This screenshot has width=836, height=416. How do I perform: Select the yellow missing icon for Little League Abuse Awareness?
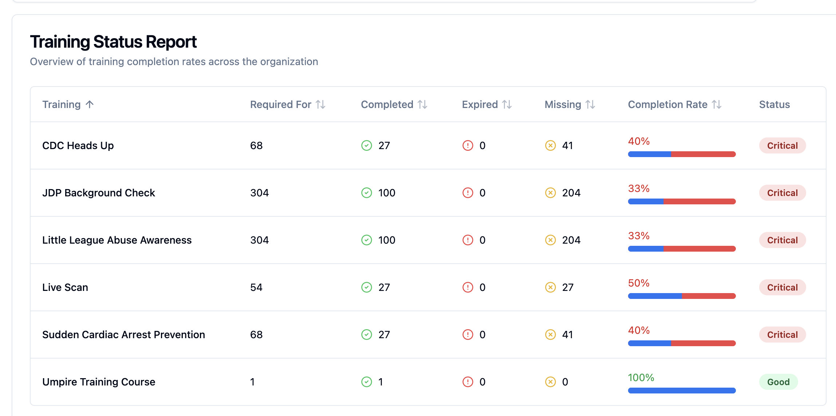[x=551, y=240]
